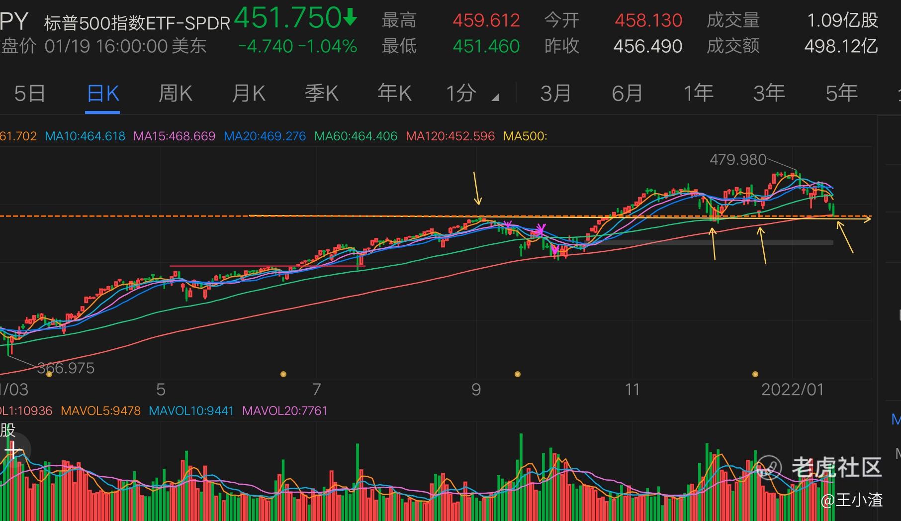901x521 pixels.
Task: Select the 日K daily candlestick tab
Action: pyautogui.click(x=103, y=94)
